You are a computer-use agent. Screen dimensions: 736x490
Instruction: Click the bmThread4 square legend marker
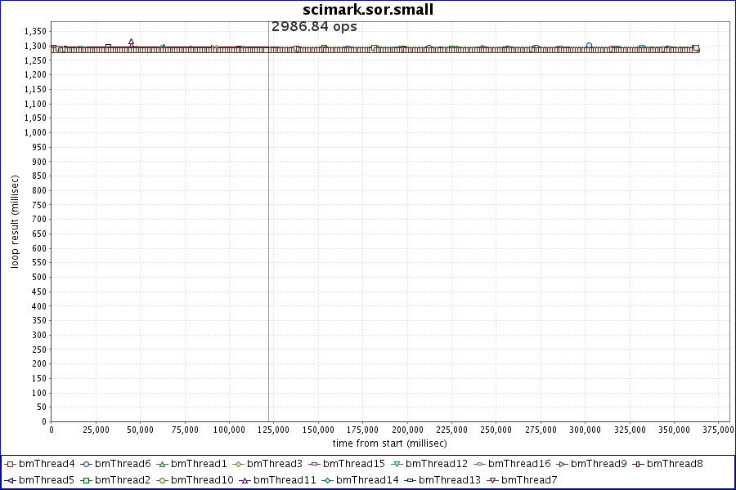pyautogui.click(x=10, y=464)
